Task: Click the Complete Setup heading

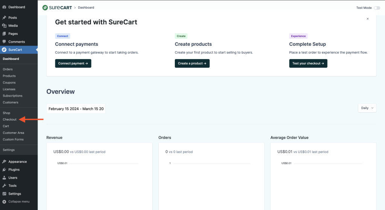Action: point(308,44)
